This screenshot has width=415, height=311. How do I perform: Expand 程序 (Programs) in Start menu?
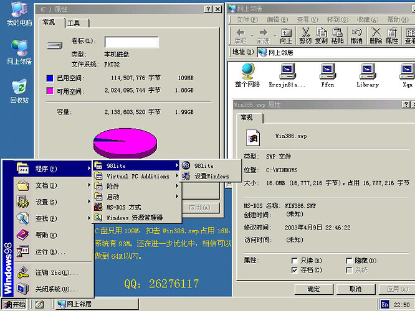point(52,169)
